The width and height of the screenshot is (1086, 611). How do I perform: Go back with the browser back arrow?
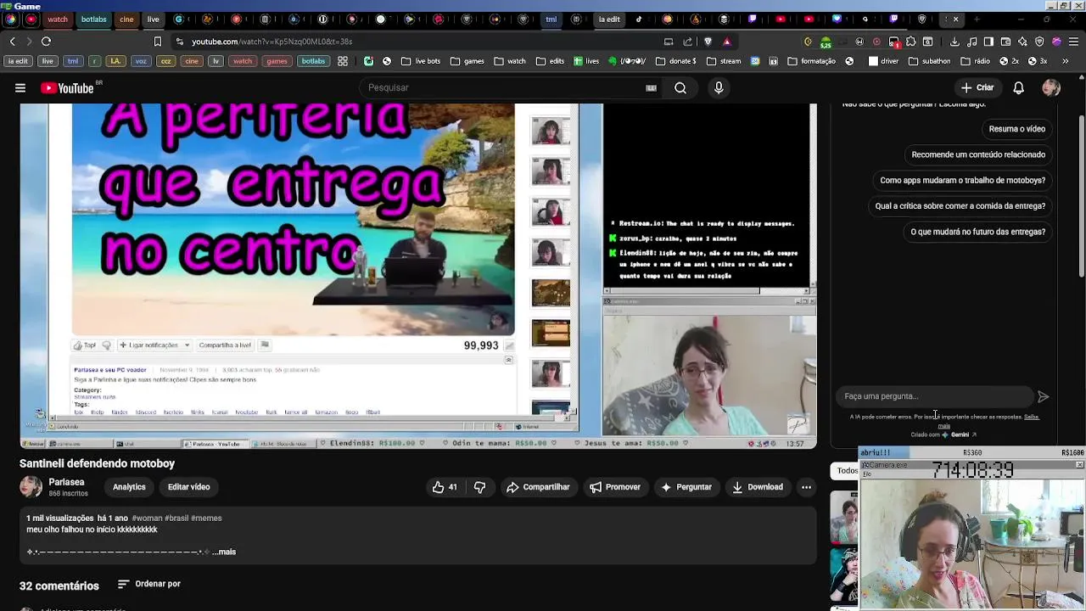coord(12,41)
